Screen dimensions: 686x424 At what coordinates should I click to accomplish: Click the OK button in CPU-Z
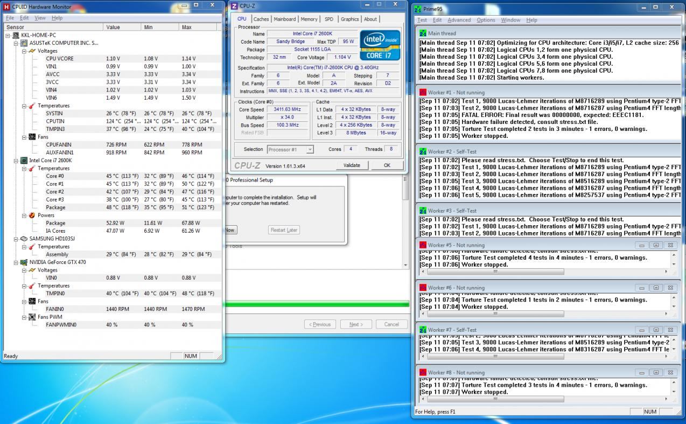[387, 165]
